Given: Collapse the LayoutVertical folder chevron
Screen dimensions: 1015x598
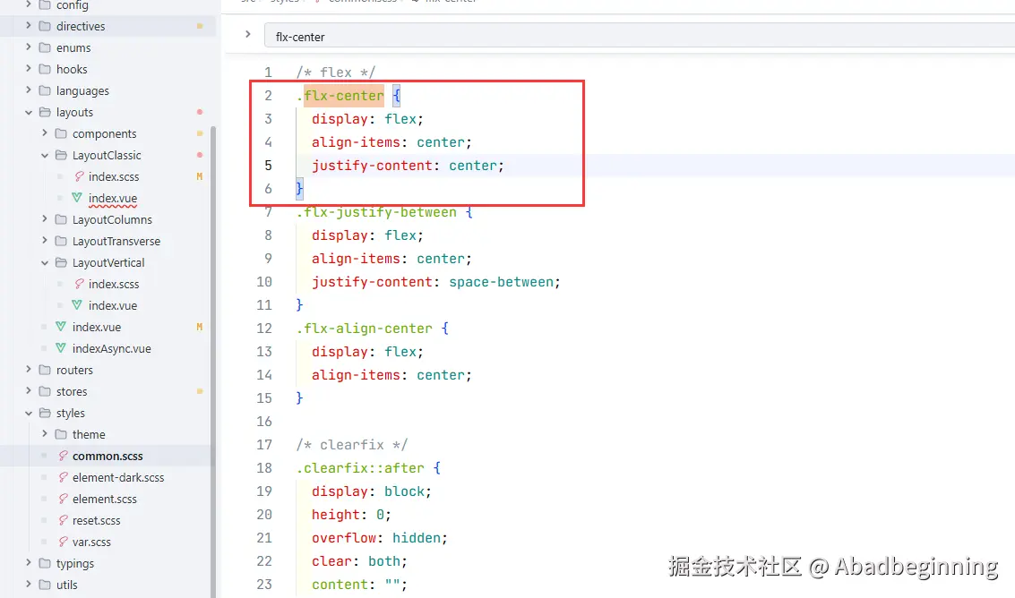Looking at the screenshot, I should point(44,263).
